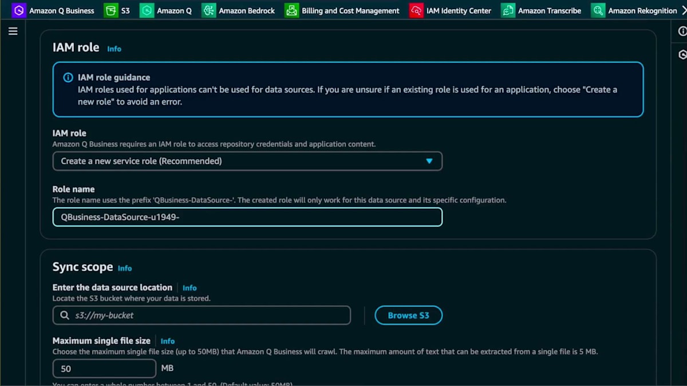This screenshot has height=386, width=687.
Task: Click the info circle icon in IAM role guidance
Action: pos(68,77)
